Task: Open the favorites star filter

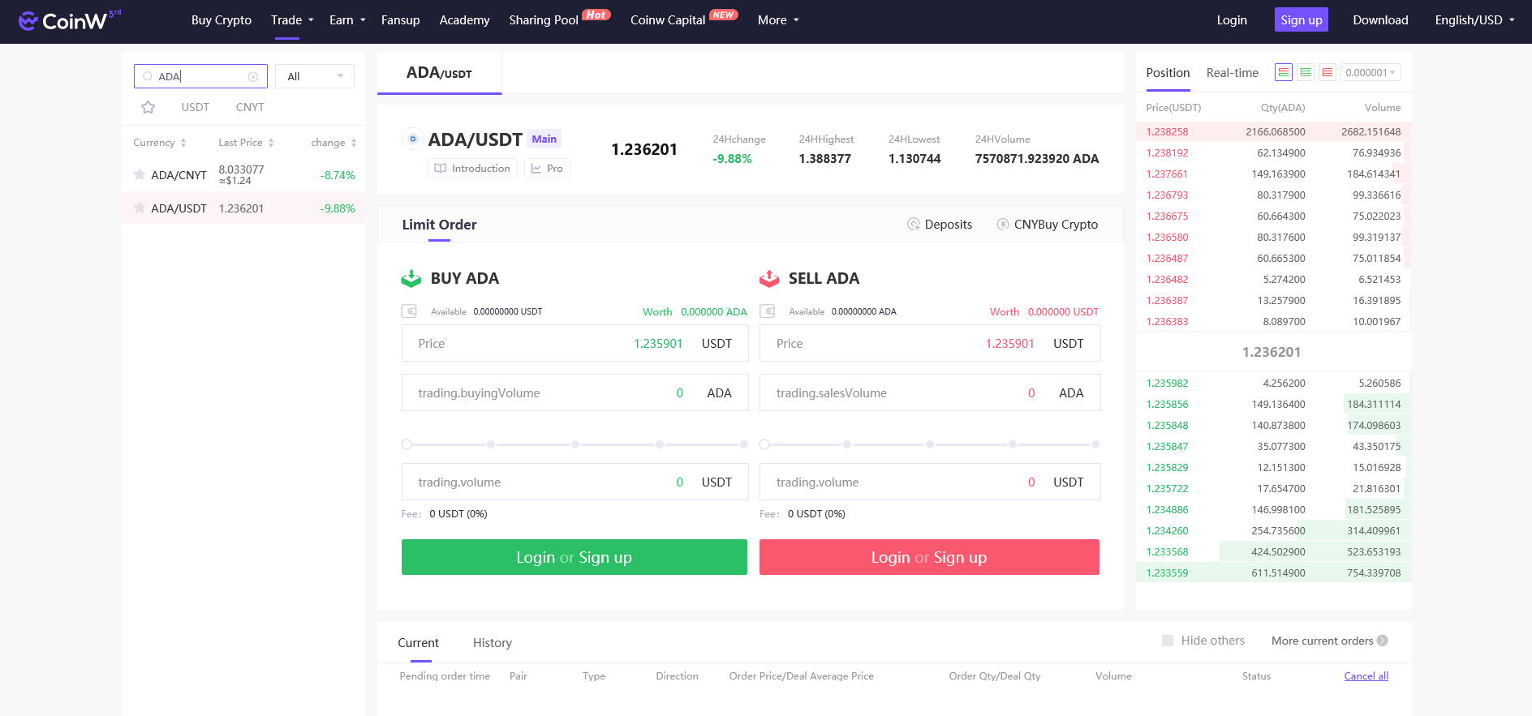Action: pos(148,107)
